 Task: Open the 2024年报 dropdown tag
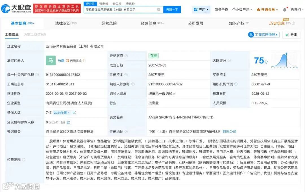point(62,112)
